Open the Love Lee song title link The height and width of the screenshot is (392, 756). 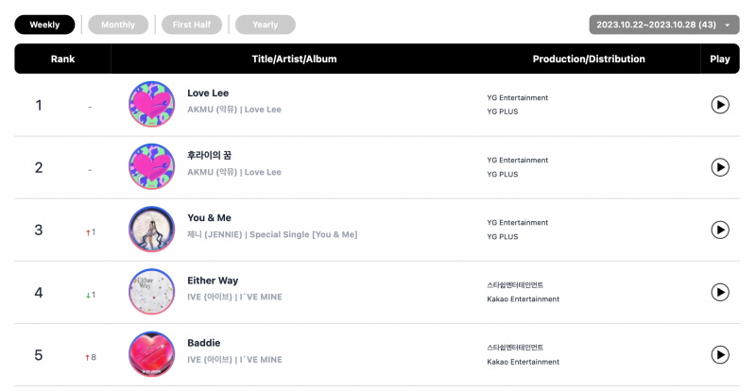(x=208, y=94)
